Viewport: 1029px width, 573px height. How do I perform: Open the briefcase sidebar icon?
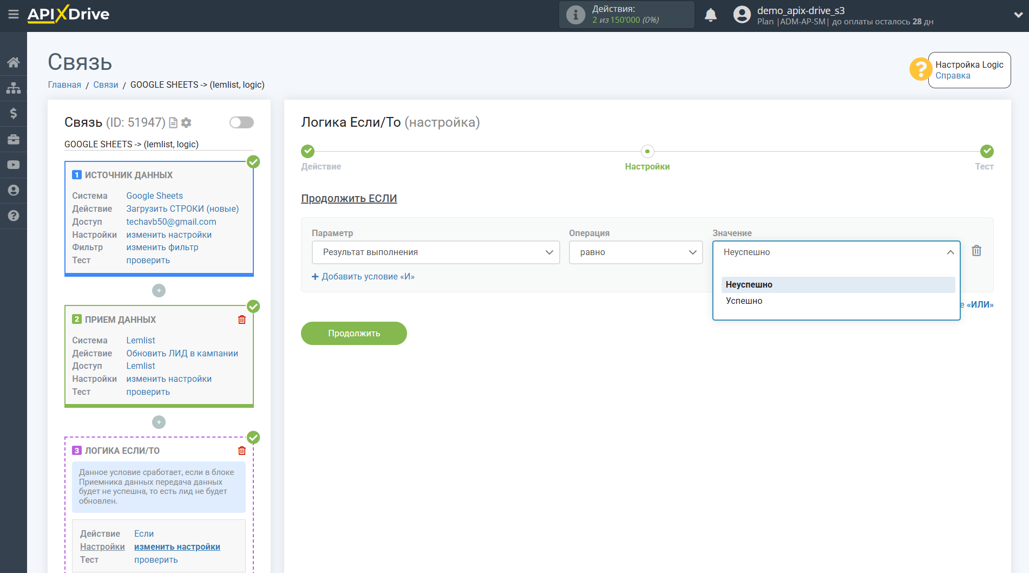pos(14,139)
